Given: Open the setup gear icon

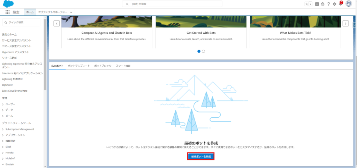Looking at the screenshot, I should 334,4.
